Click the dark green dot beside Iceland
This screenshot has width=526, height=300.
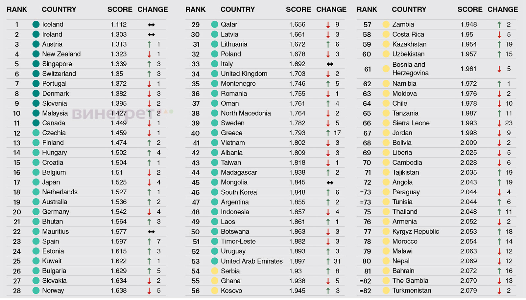pos(36,24)
